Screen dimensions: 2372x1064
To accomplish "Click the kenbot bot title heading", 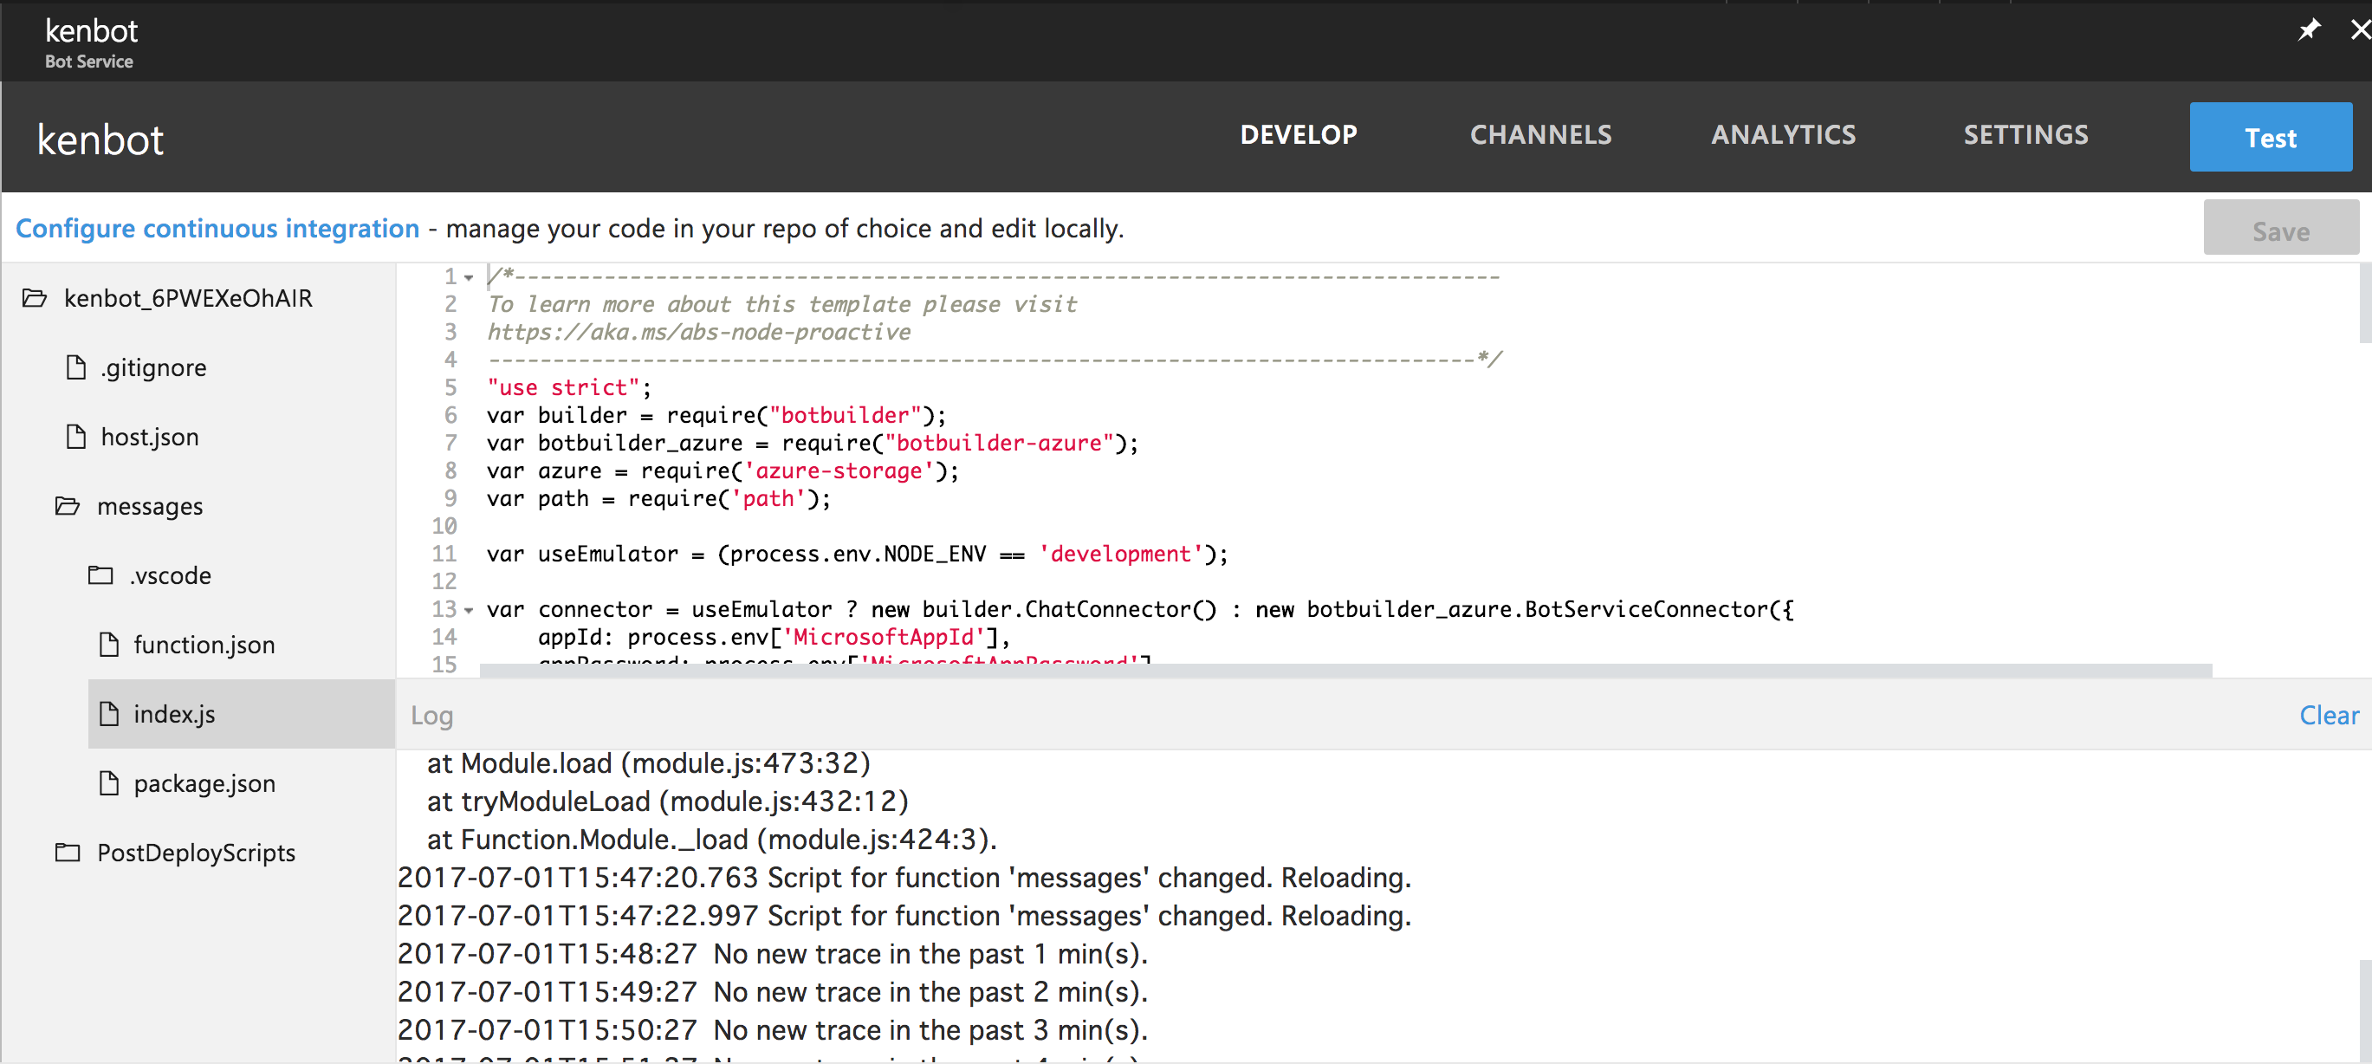I will 100,139.
